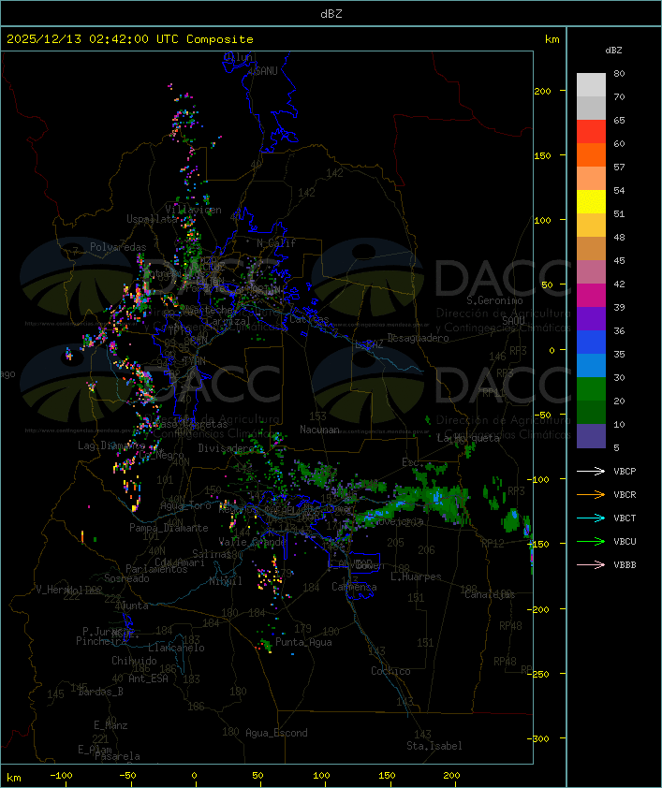Select the light blue 30-35 dBZ swatch
This screenshot has width=662, height=788.
point(591,366)
